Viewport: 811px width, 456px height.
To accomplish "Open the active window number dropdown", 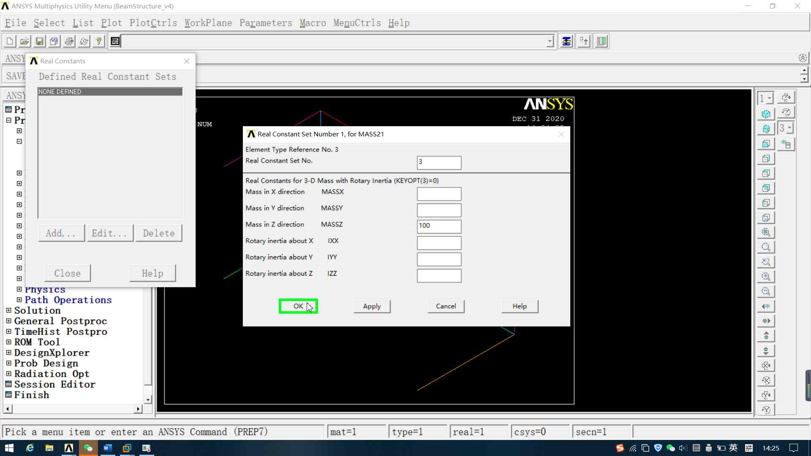I will 770,98.
